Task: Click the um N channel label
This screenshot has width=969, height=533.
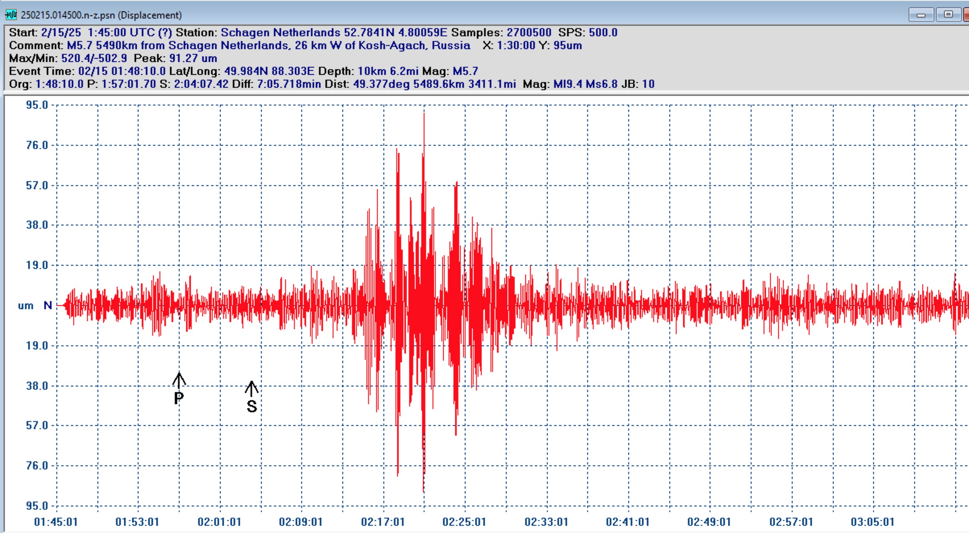Action: pyautogui.click(x=35, y=306)
